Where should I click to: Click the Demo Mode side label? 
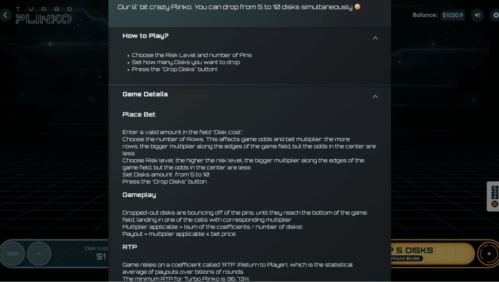pyautogui.click(x=495, y=190)
